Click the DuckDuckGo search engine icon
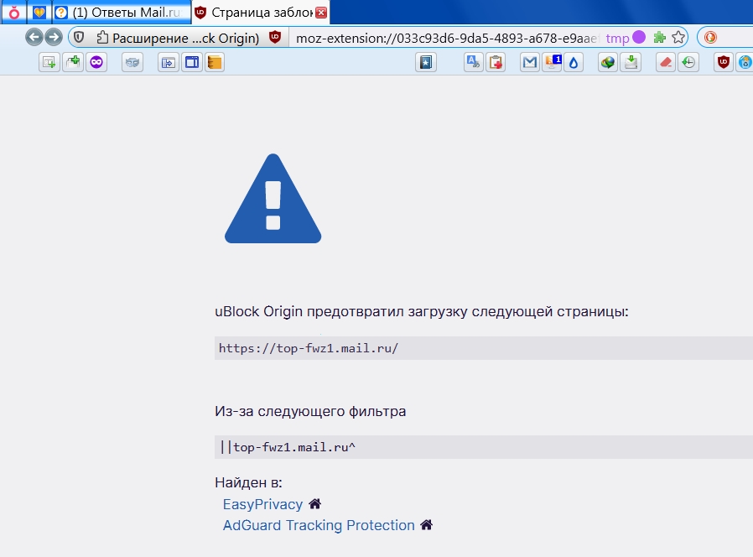The width and height of the screenshot is (753, 557). tap(710, 38)
